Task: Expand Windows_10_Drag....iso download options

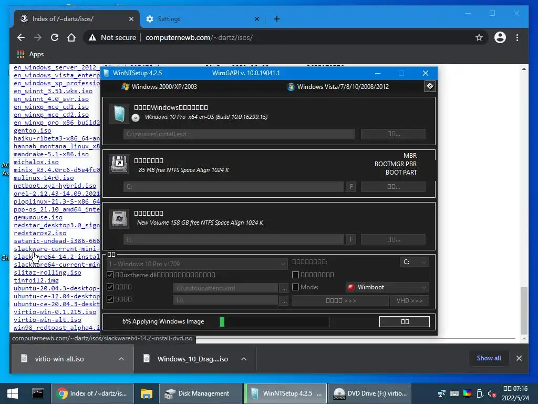Action: [x=244, y=359]
